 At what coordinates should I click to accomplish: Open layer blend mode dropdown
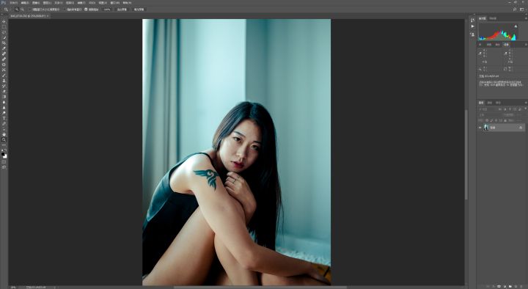point(490,115)
